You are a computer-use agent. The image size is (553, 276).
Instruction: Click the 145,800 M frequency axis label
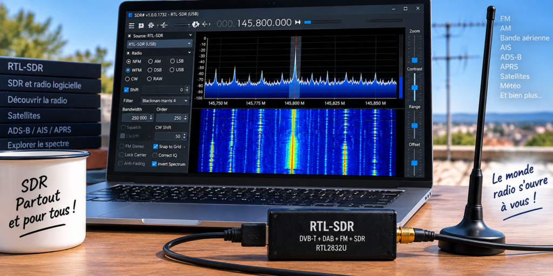[x=295, y=103]
